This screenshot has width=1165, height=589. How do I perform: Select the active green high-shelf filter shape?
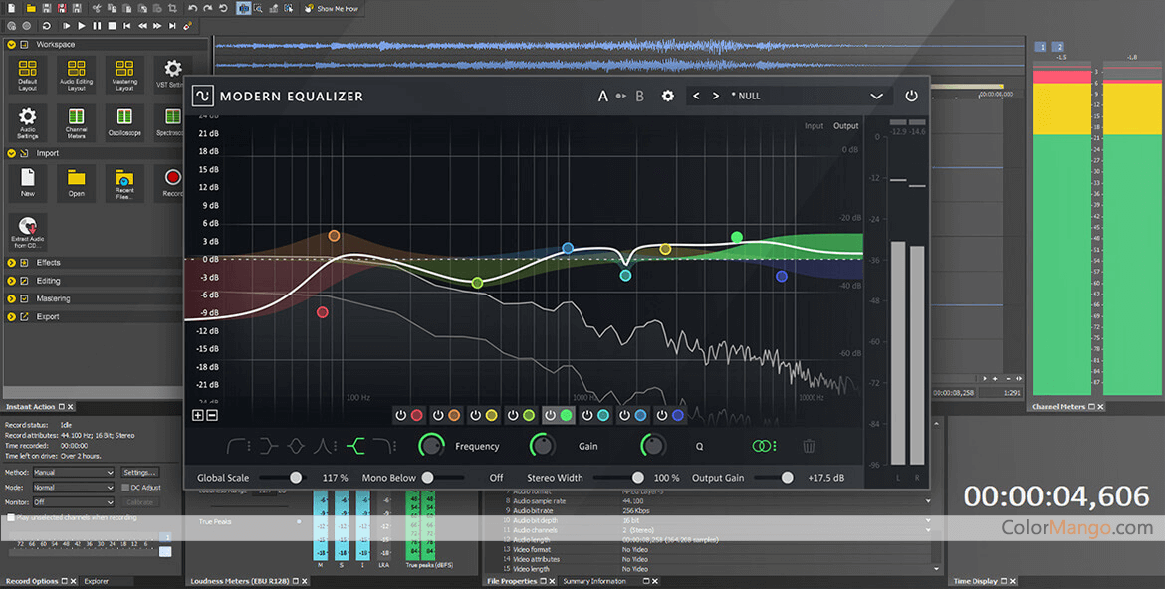point(355,446)
